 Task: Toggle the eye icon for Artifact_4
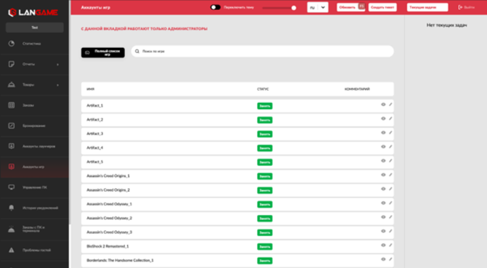click(x=383, y=146)
